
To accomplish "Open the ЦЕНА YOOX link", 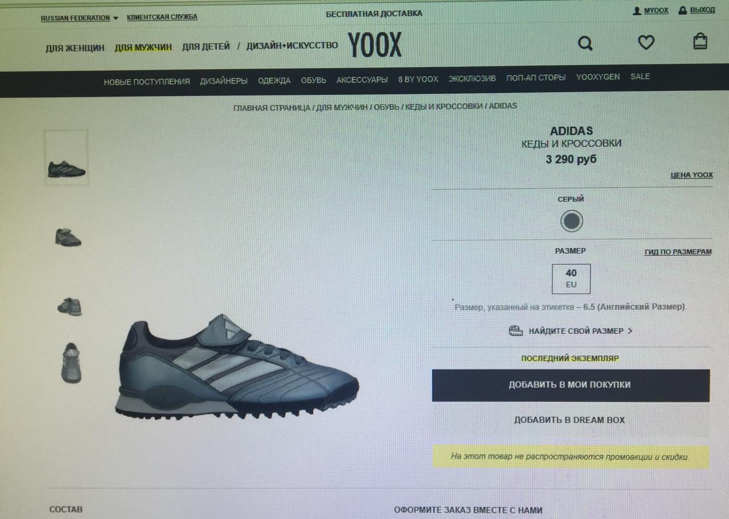I will click(x=691, y=175).
